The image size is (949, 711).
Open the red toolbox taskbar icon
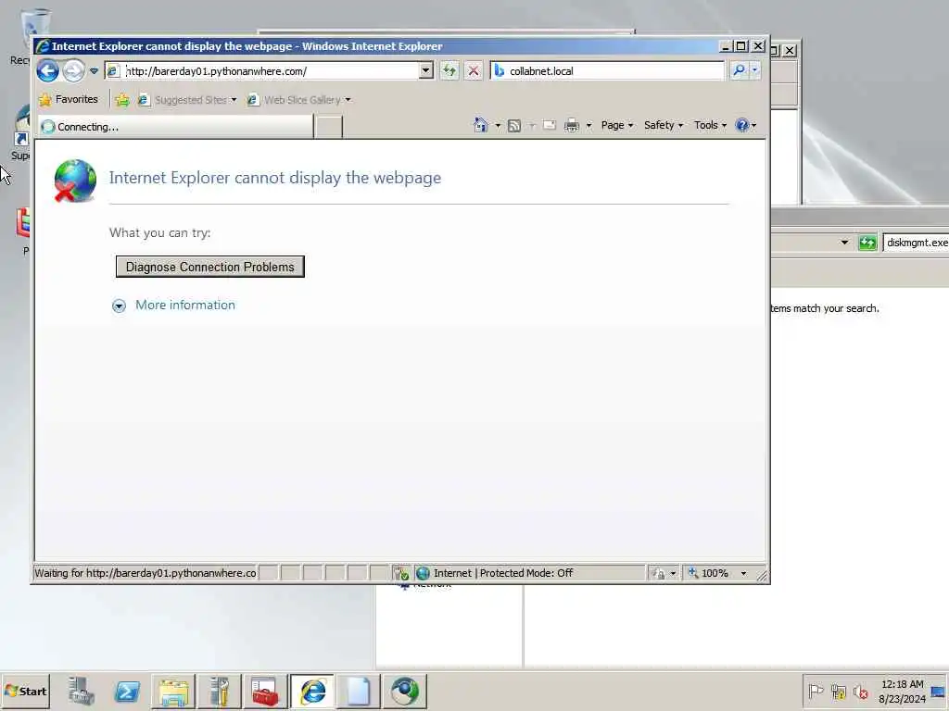click(x=265, y=691)
